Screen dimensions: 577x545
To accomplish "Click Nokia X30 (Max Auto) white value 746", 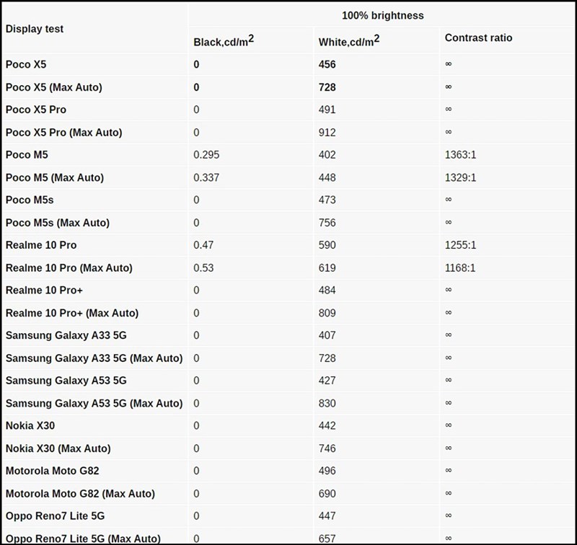I will 327,448.
